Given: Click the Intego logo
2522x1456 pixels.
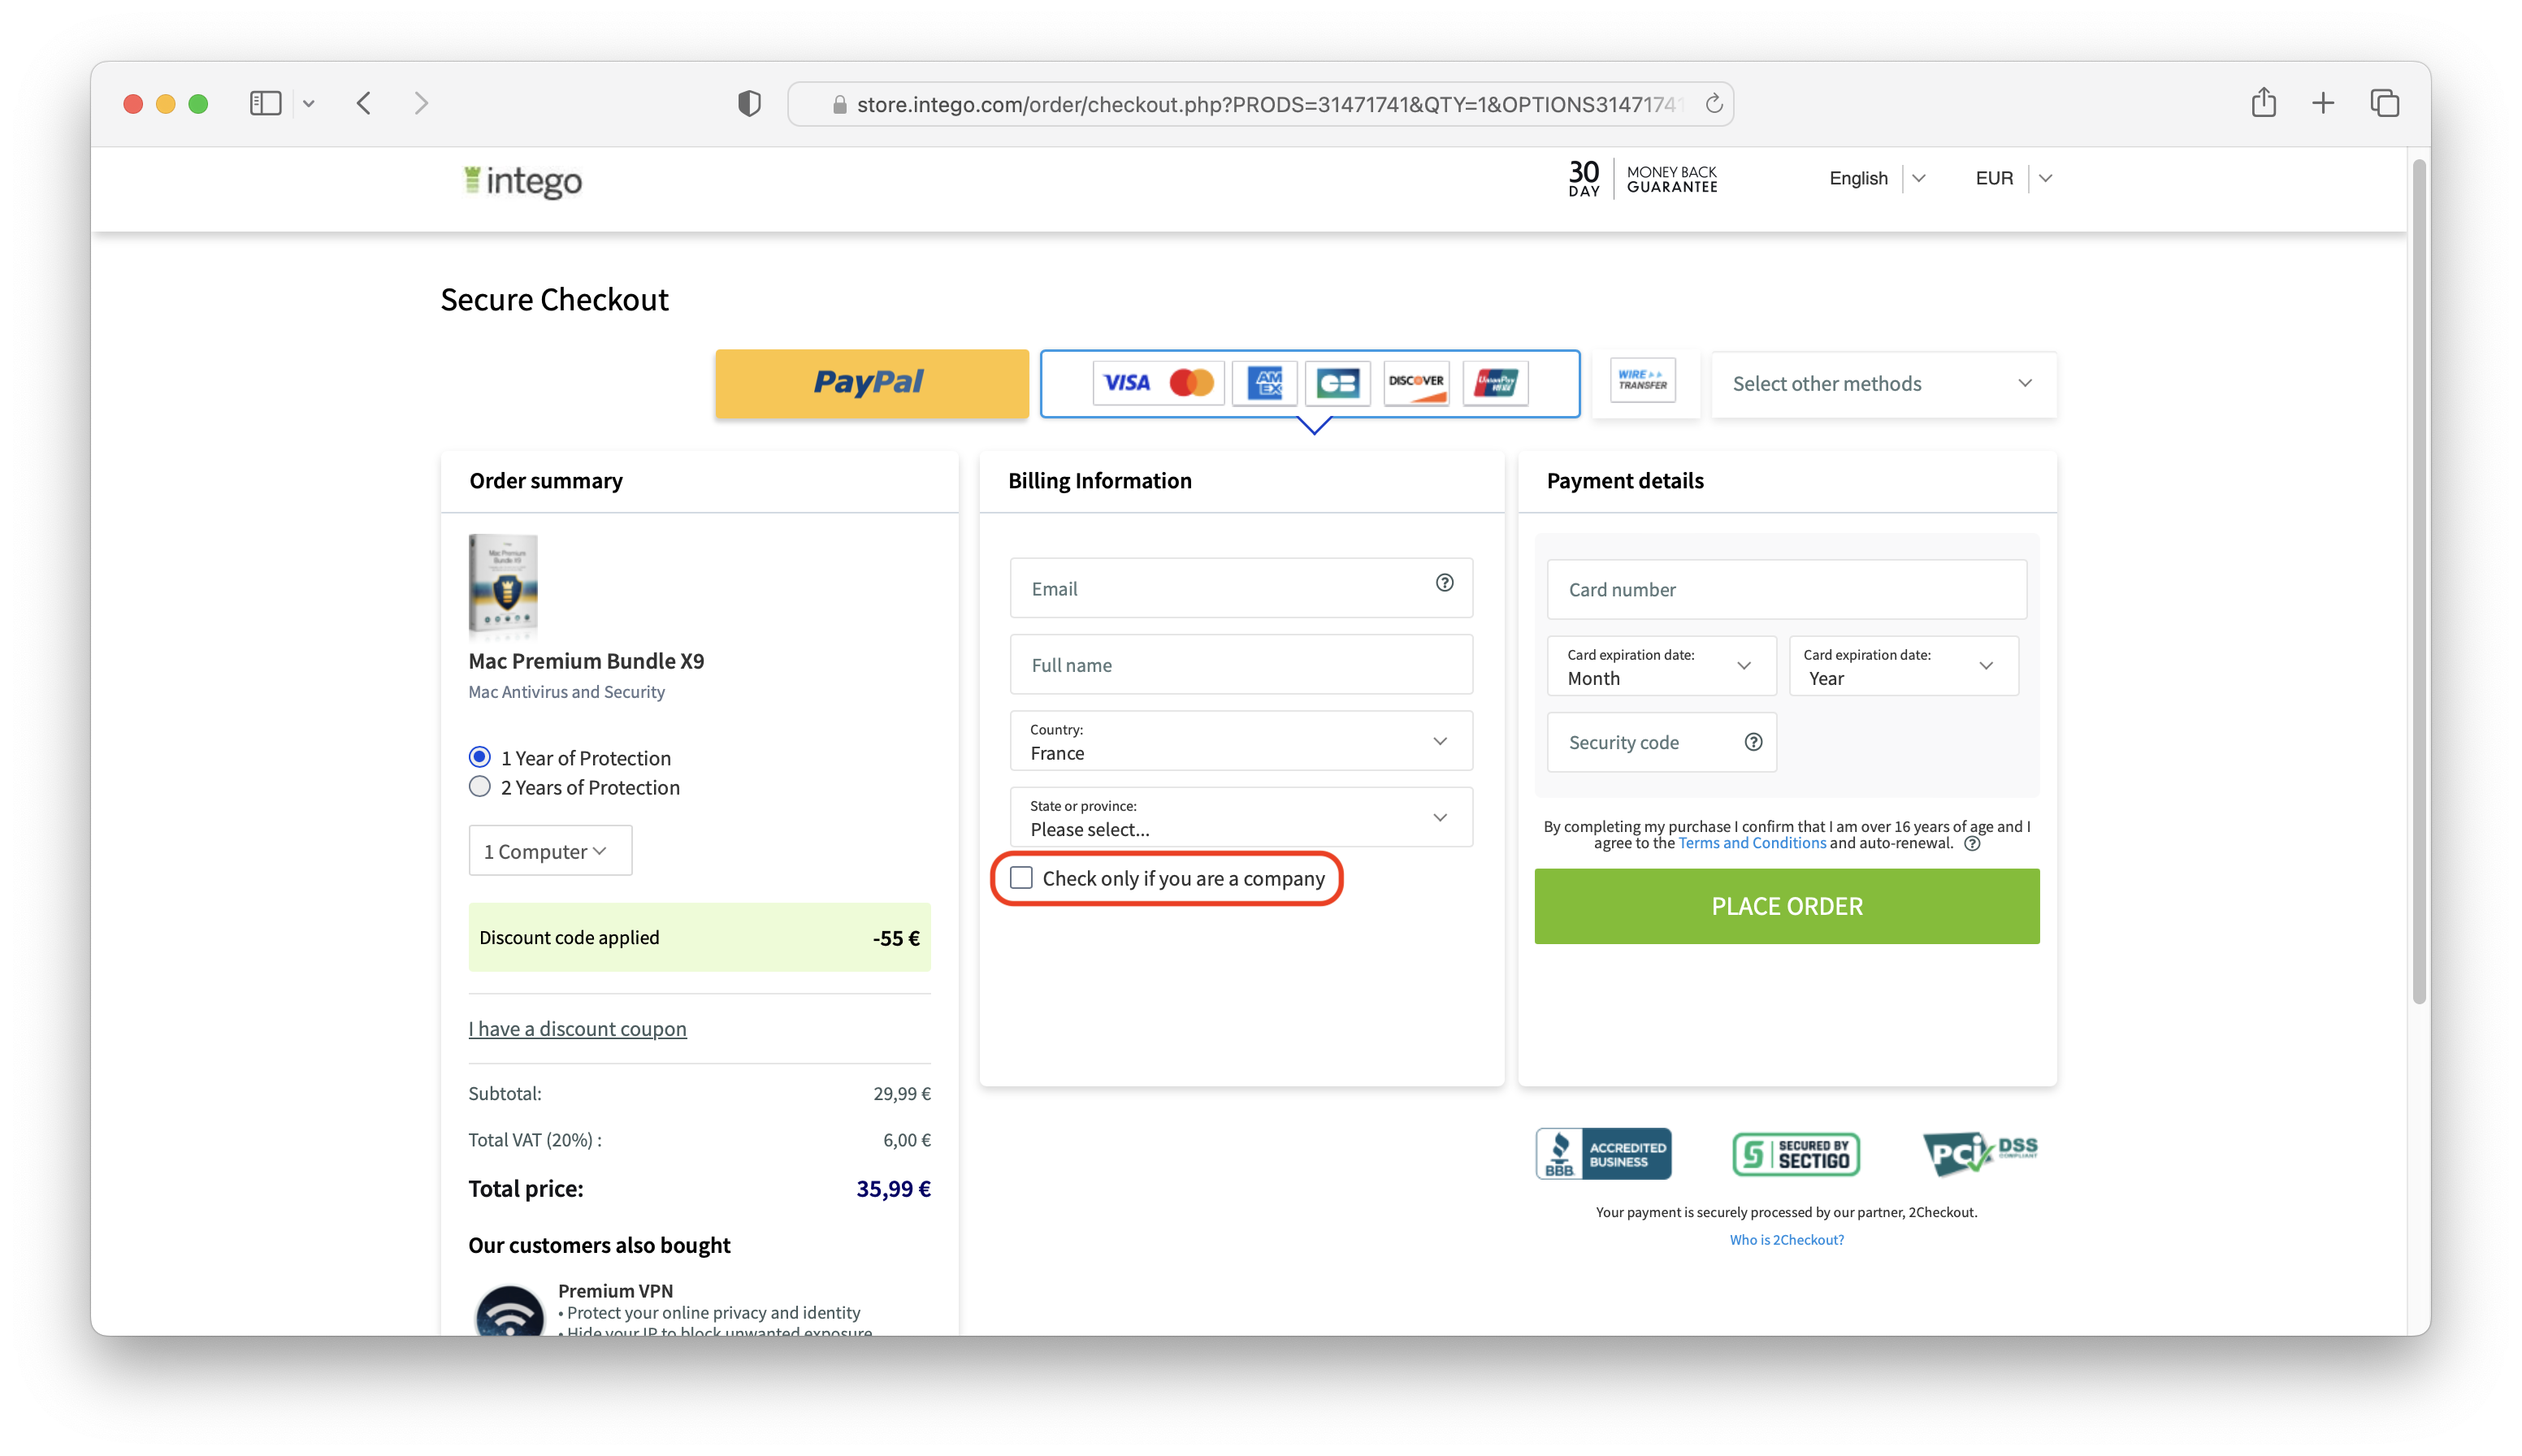Looking at the screenshot, I should pyautogui.click(x=523, y=181).
